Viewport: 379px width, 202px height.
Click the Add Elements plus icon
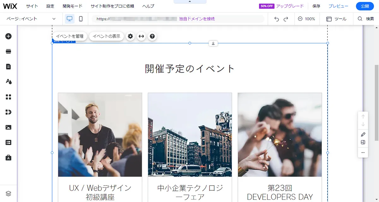point(9,36)
